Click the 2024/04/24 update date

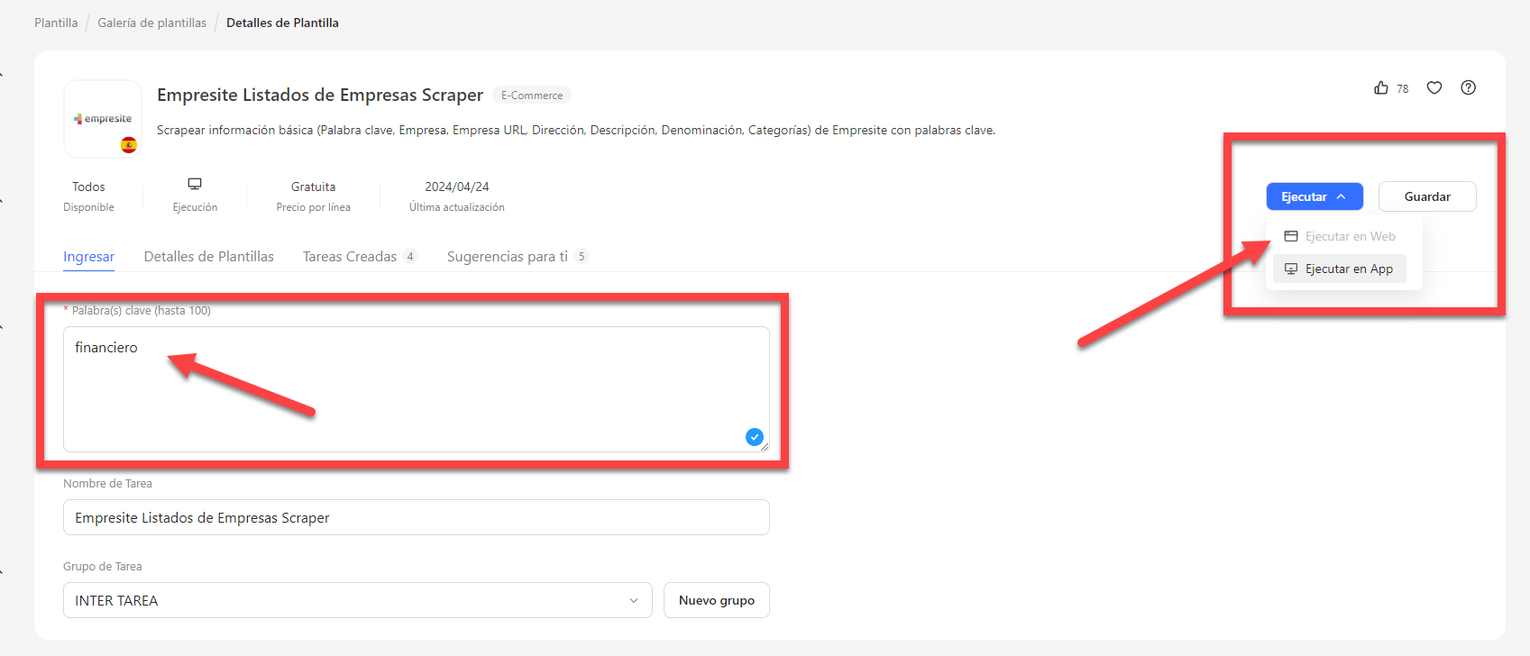[x=457, y=187]
